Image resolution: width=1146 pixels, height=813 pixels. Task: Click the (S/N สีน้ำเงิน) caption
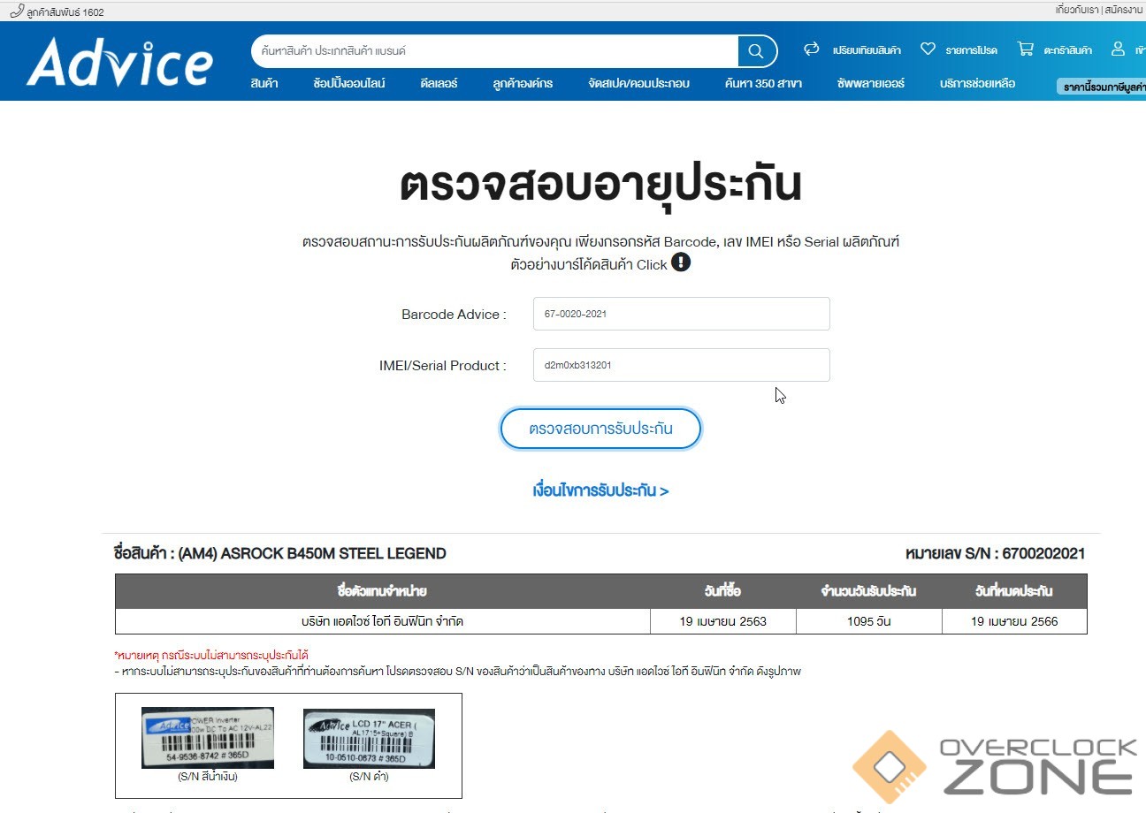point(208,778)
